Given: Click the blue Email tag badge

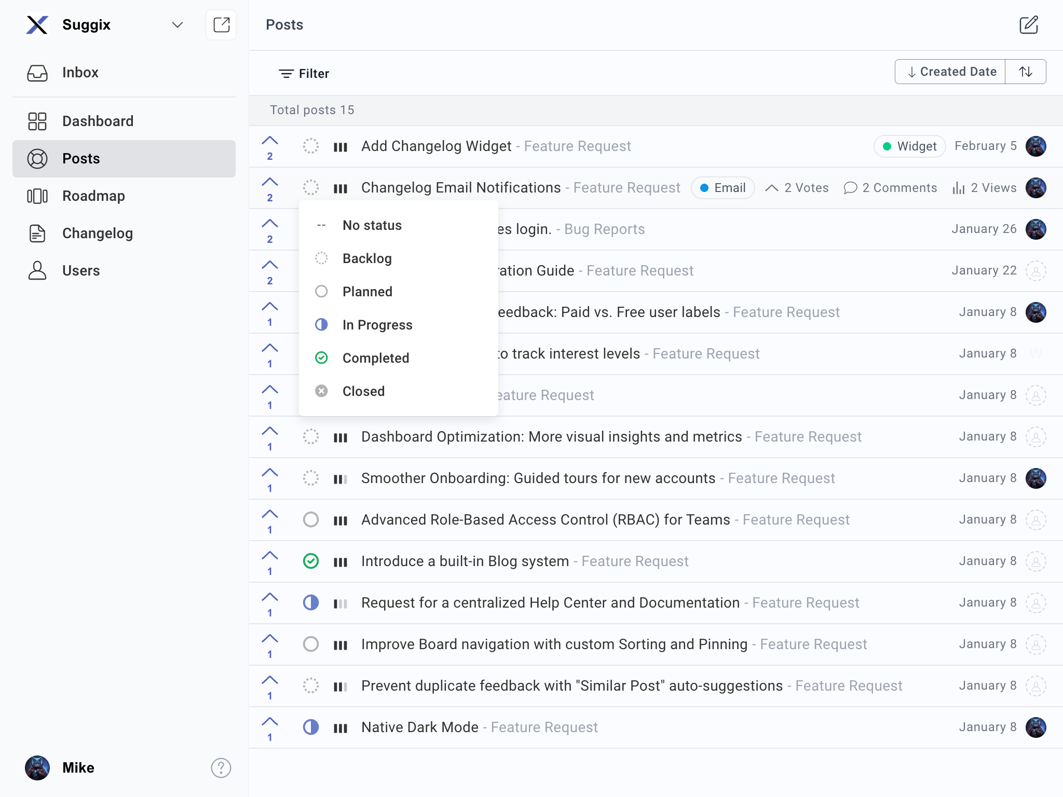Looking at the screenshot, I should pos(723,188).
